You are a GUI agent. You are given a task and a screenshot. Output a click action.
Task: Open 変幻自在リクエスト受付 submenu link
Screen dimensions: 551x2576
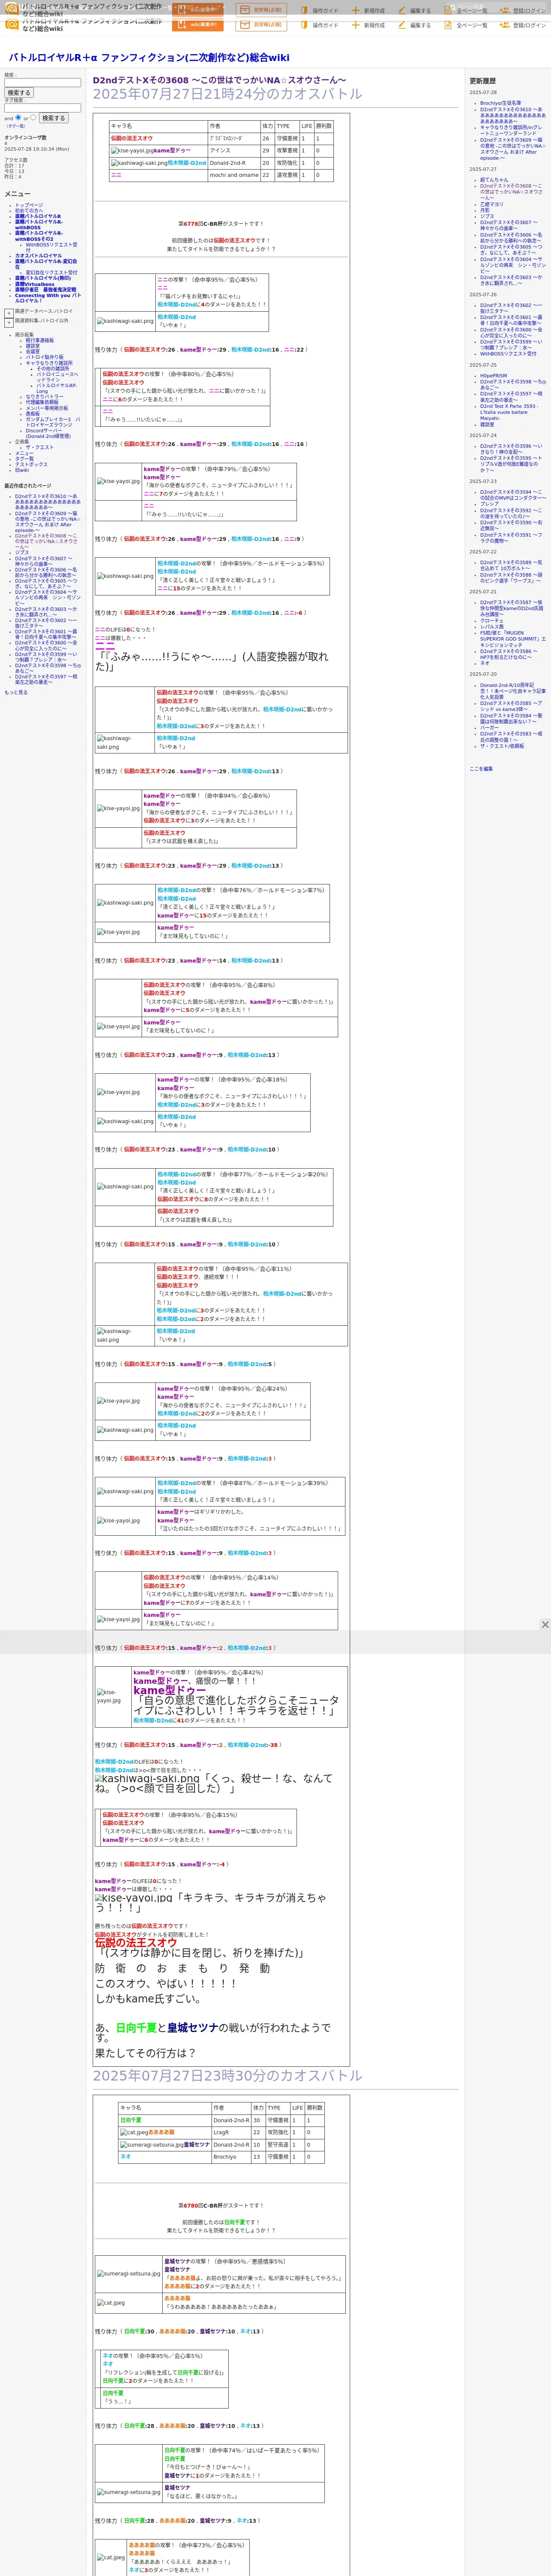click(51, 272)
